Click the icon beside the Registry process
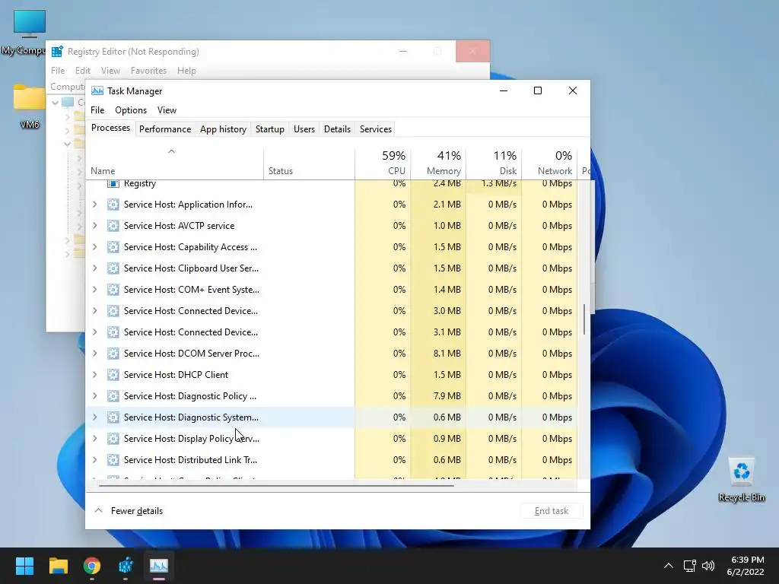This screenshot has width=779, height=584. click(113, 184)
